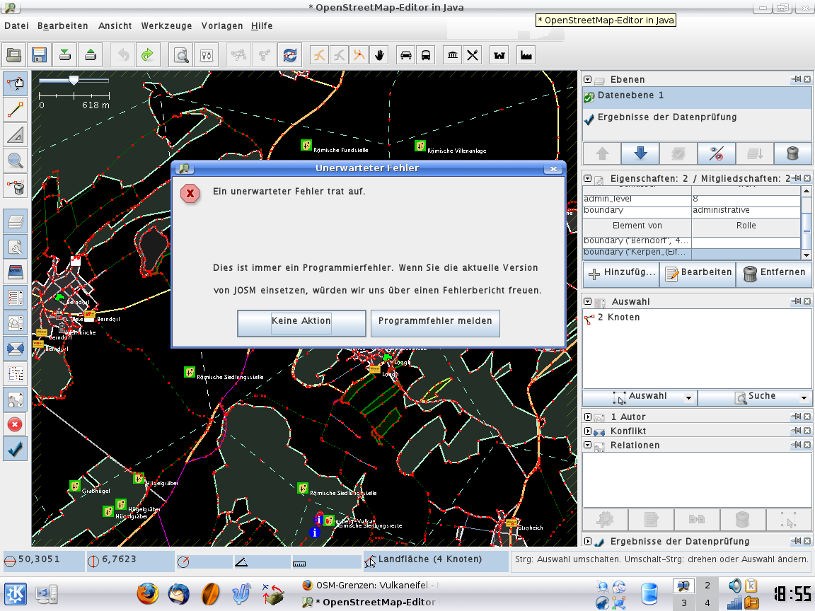
Task: Toggle the layers dialog from the left sidebar
Action: 15,221
